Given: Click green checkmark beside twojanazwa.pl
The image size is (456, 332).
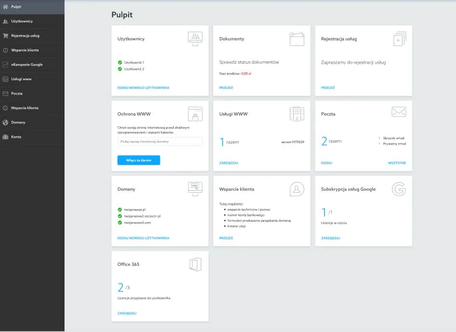Looking at the screenshot, I should click(120, 210).
